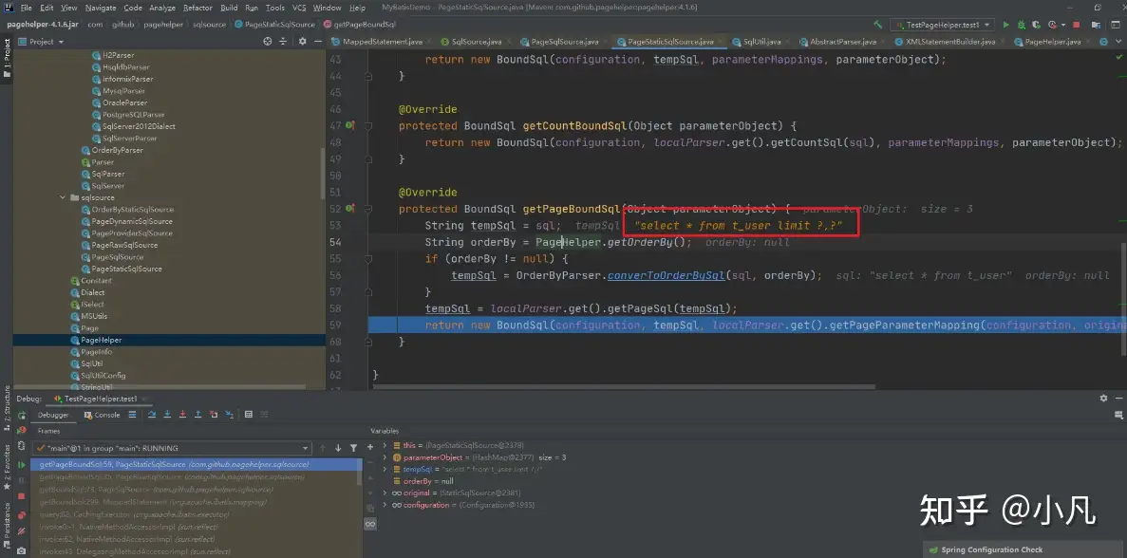Start debugging with the bug icon
This screenshot has width=1127, height=558.
[1021, 25]
